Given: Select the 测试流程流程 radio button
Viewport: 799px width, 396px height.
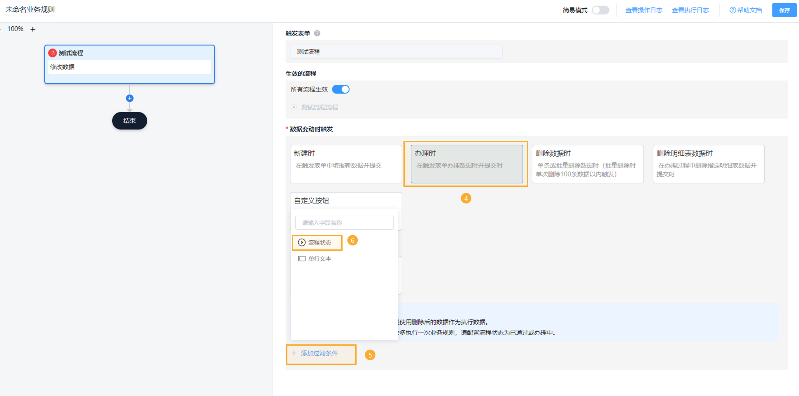Looking at the screenshot, I should (x=294, y=107).
